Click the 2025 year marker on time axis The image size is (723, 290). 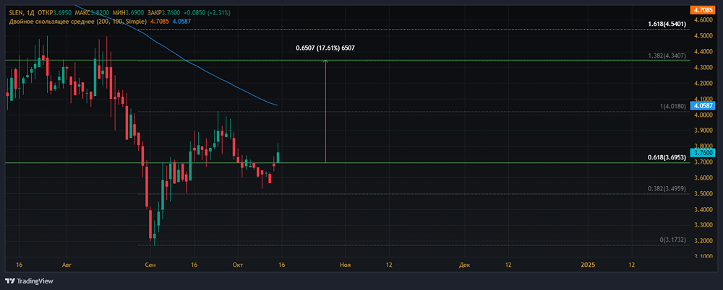point(588,265)
